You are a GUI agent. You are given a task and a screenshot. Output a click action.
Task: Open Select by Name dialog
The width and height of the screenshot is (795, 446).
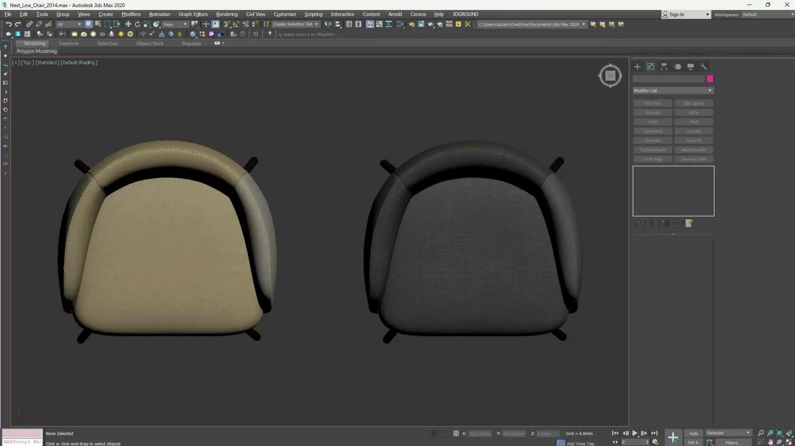click(x=98, y=24)
